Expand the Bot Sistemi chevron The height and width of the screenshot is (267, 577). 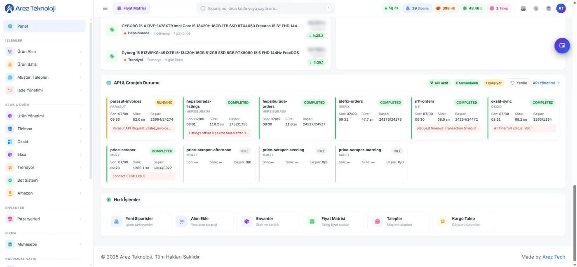pos(80,180)
